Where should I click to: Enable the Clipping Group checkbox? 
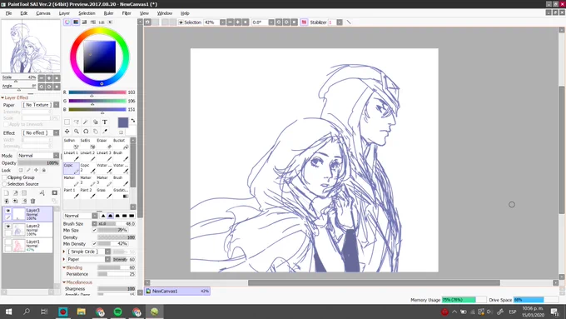[x=5, y=177]
